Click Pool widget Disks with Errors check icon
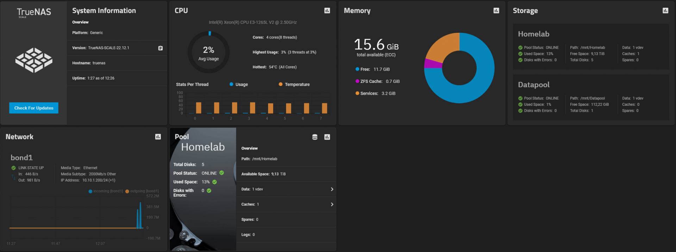676x252 pixels. coord(209,190)
